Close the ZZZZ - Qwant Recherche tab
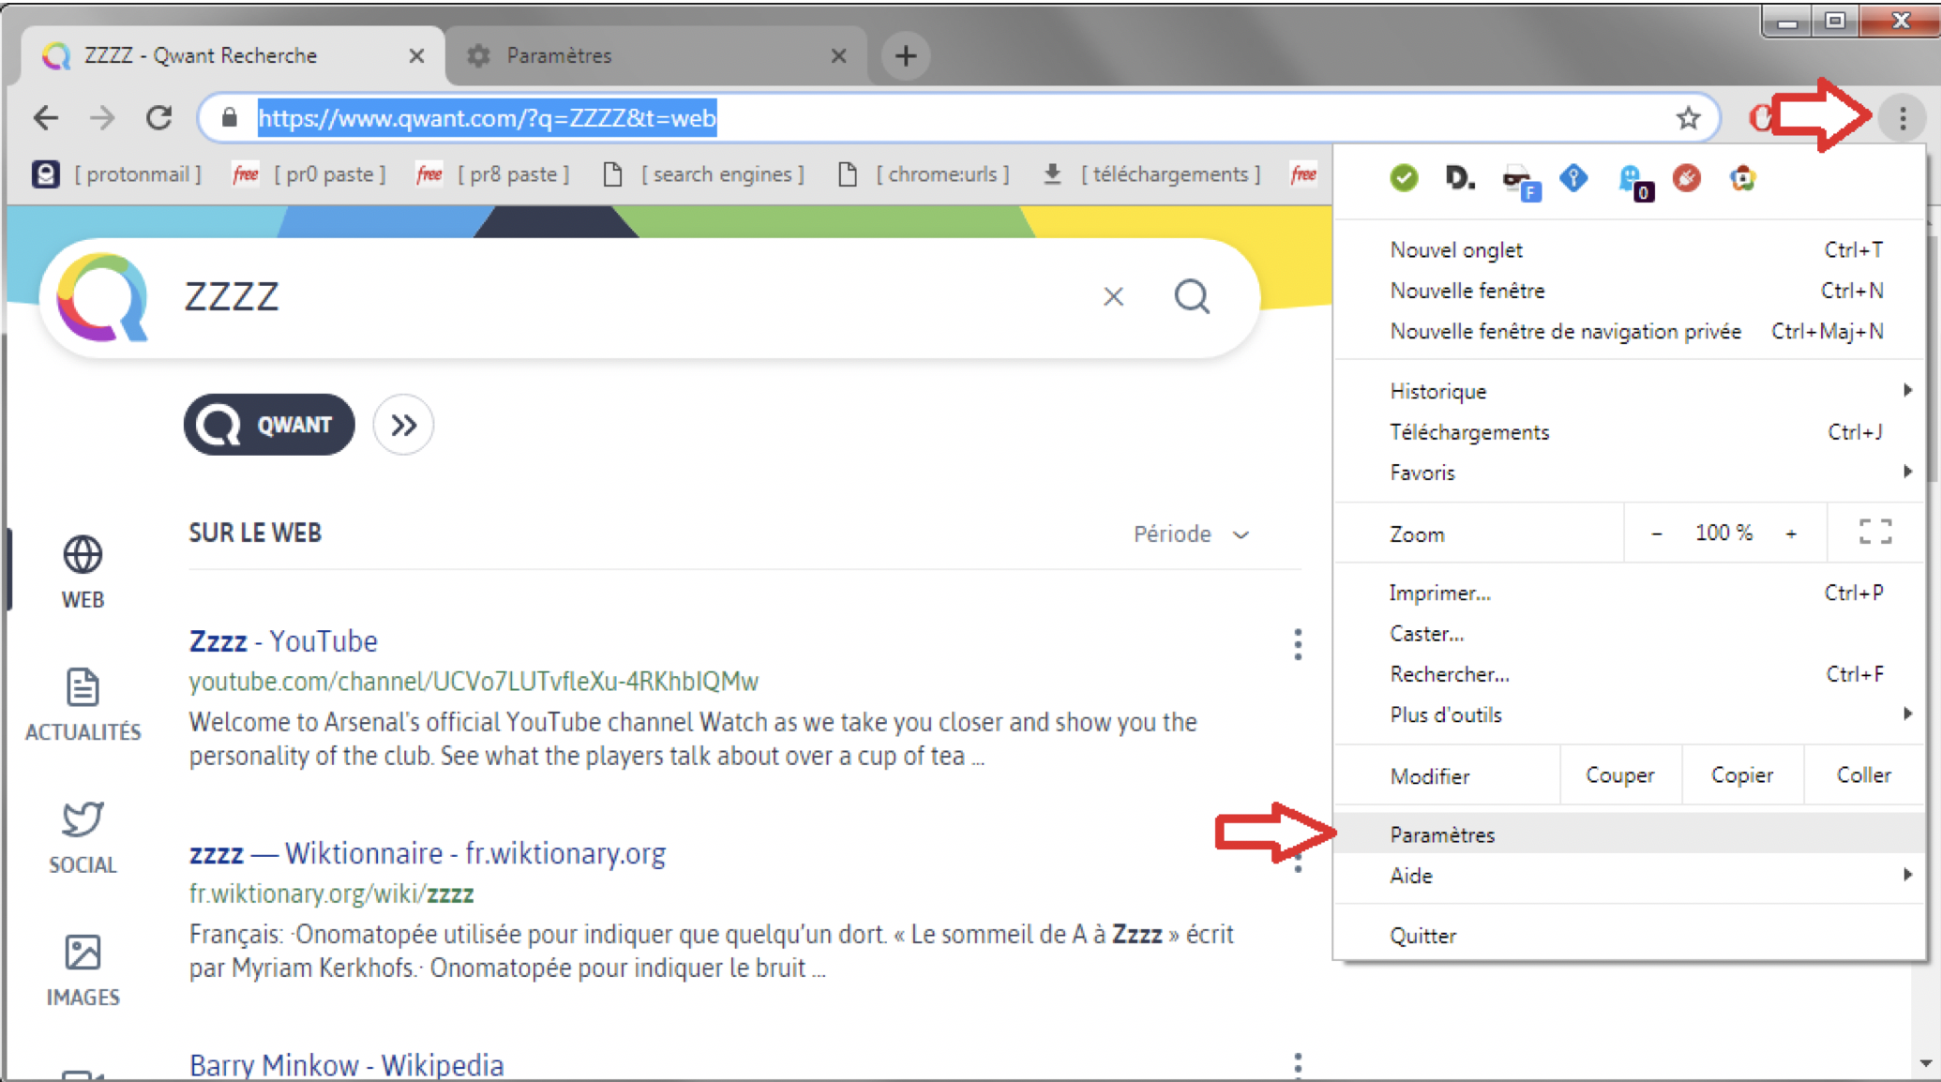The image size is (1941, 1082). [x=416, y=56]
